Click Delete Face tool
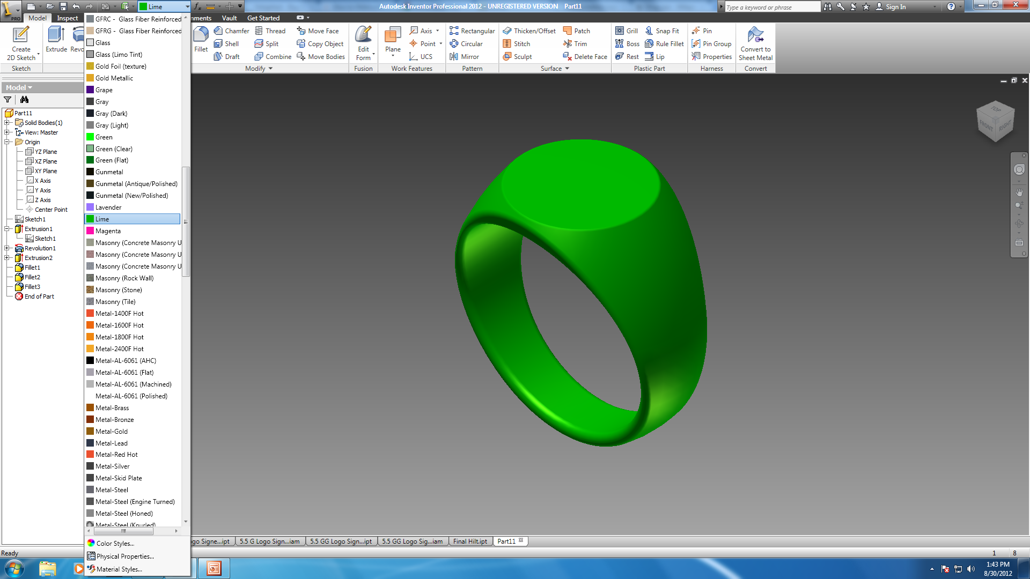Screen dimensions: 1030x579 (x=585, y=57)
